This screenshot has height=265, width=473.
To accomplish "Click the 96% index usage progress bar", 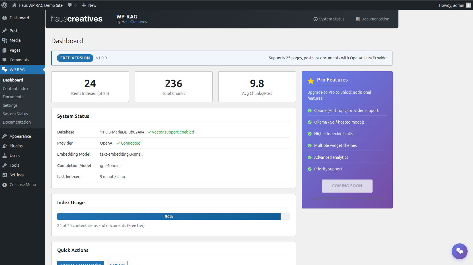I will click(x=174, y=216).
